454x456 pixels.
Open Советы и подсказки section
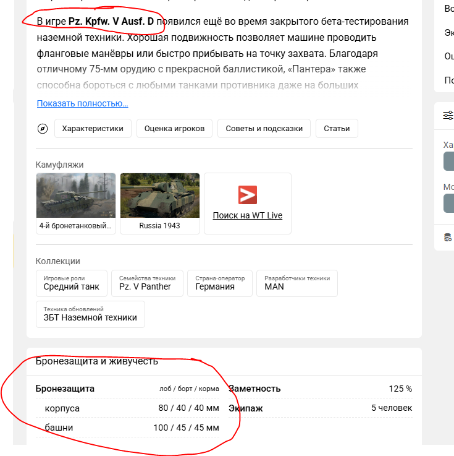[264, 129]
